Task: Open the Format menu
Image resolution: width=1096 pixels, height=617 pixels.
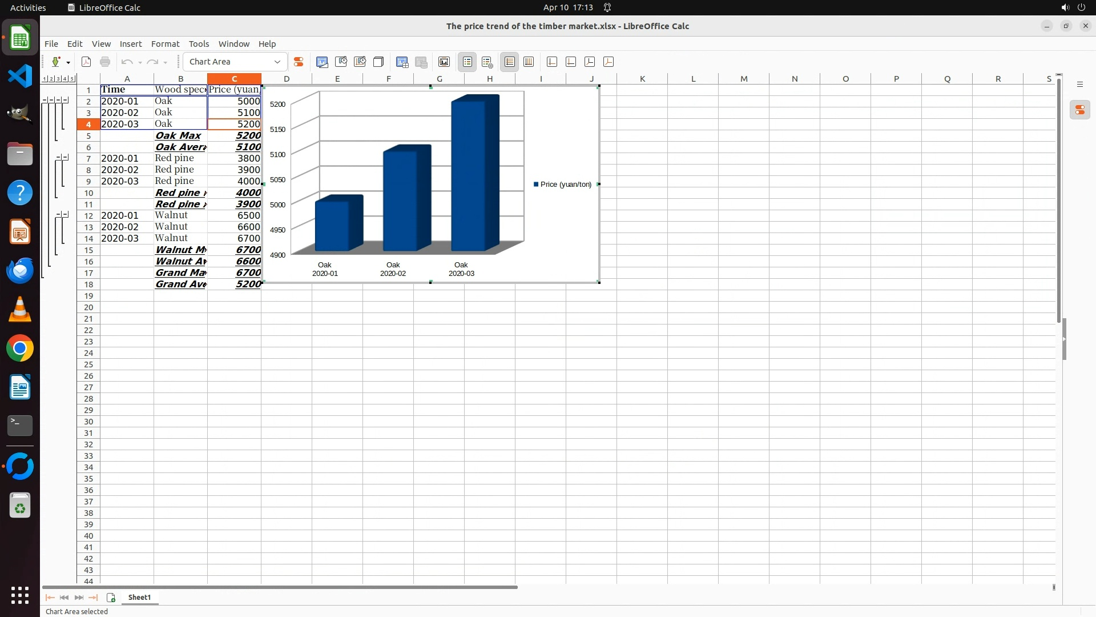Action: (165, 44)
